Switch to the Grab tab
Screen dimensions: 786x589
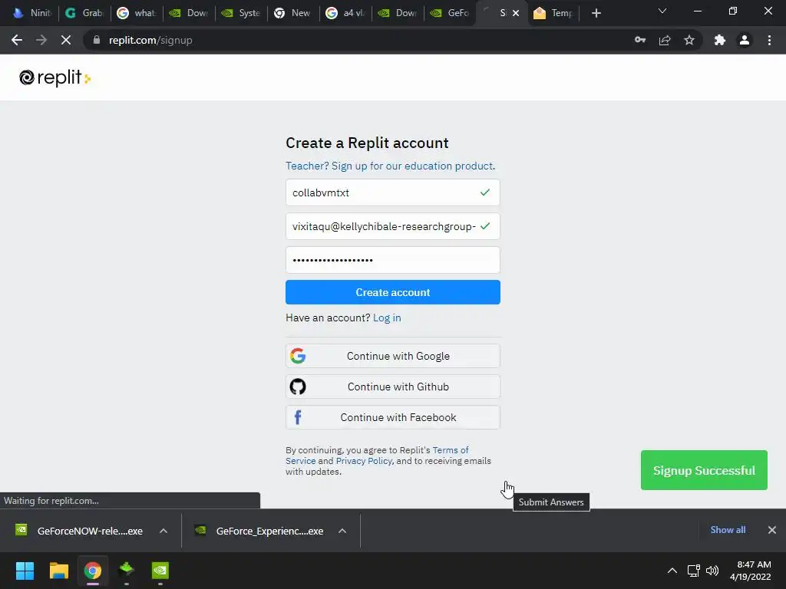click(x=84, y=13)
